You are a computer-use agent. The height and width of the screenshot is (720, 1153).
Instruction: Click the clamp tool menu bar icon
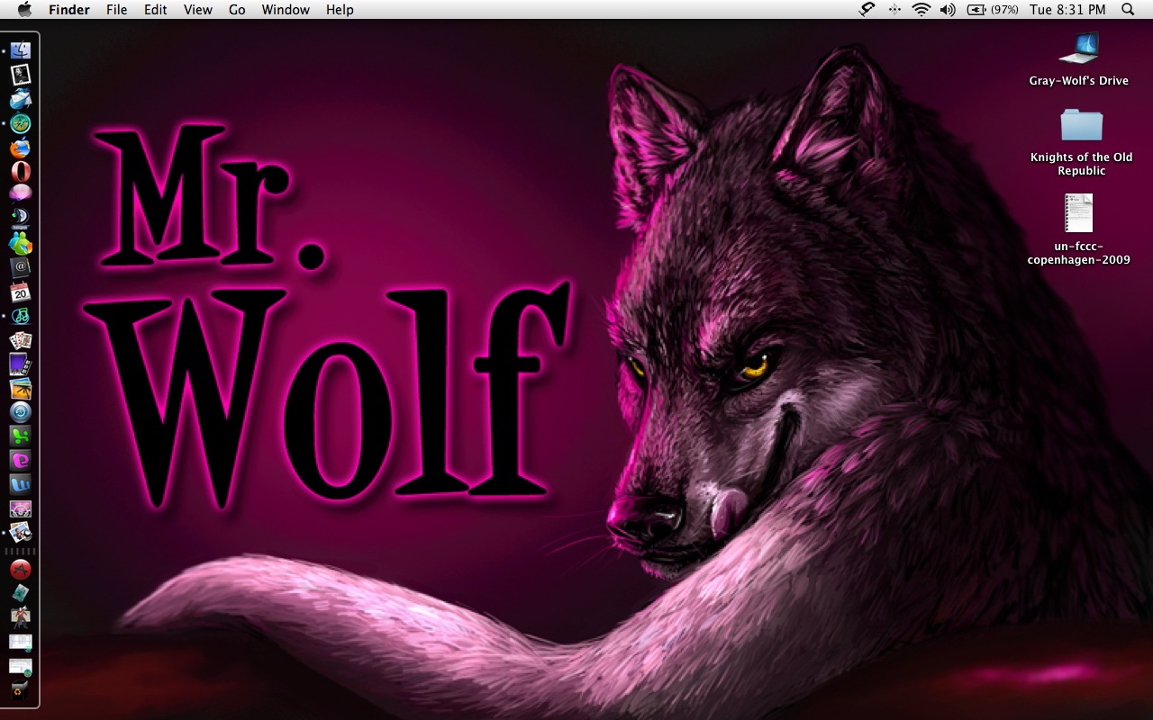pyautogui.click(x=867, y=10)
